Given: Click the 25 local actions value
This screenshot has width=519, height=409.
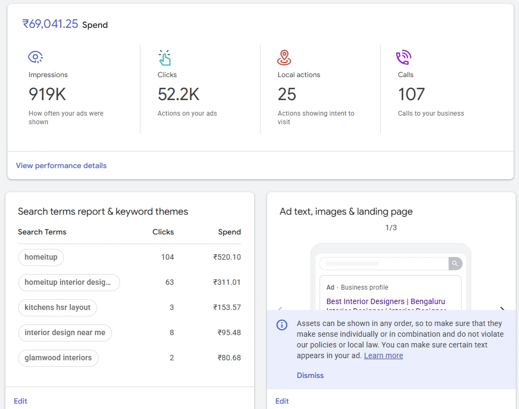Looking at the screenshot, I should pyautogui.click(x=287, y=94).
